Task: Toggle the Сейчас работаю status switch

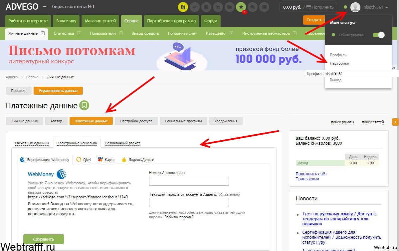Action: 379,35
